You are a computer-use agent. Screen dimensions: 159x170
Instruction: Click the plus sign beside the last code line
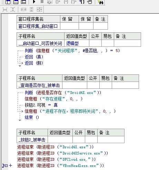[x=10, y=166]
